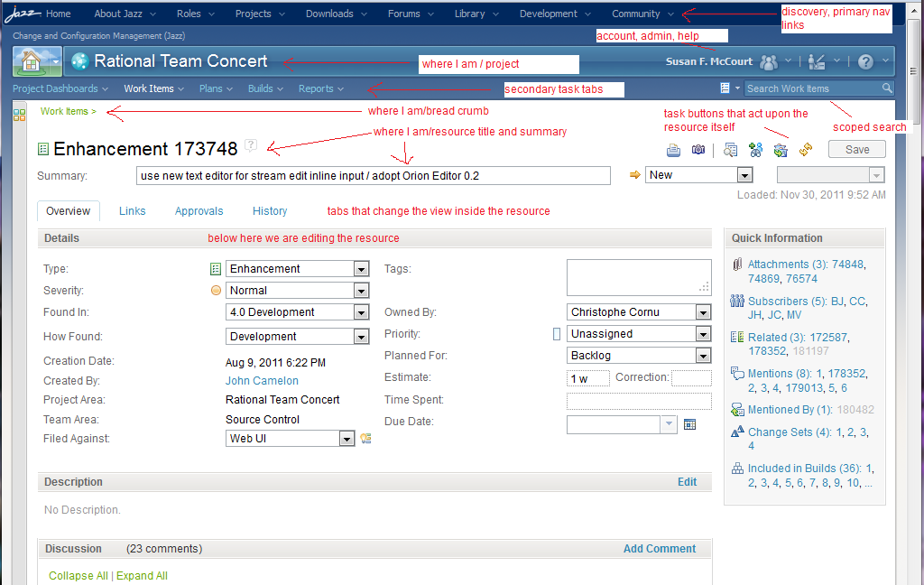Click the Expand All link
This screenshot has width=924, height=585.
(142, 576)
